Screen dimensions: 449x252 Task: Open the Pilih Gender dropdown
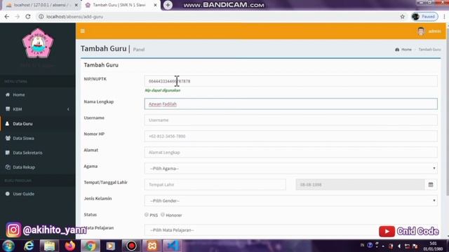290,201
